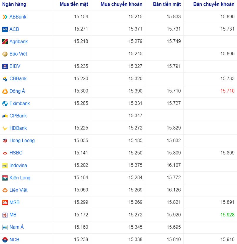237x244 pixels.
Task: Open the Indovina bank link
Action: click(18, 165)
